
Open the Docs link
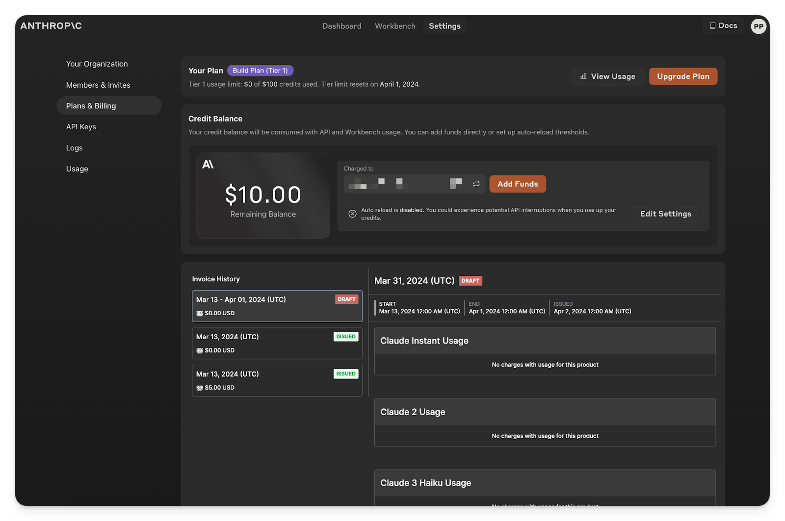click(723, 25)
